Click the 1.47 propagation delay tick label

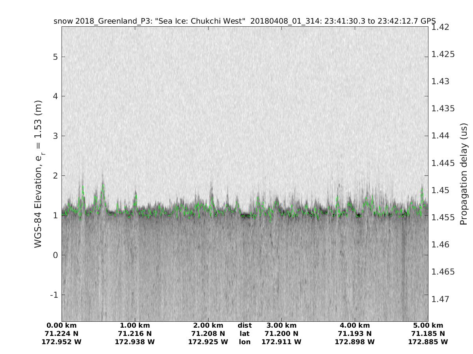[441, 299]
